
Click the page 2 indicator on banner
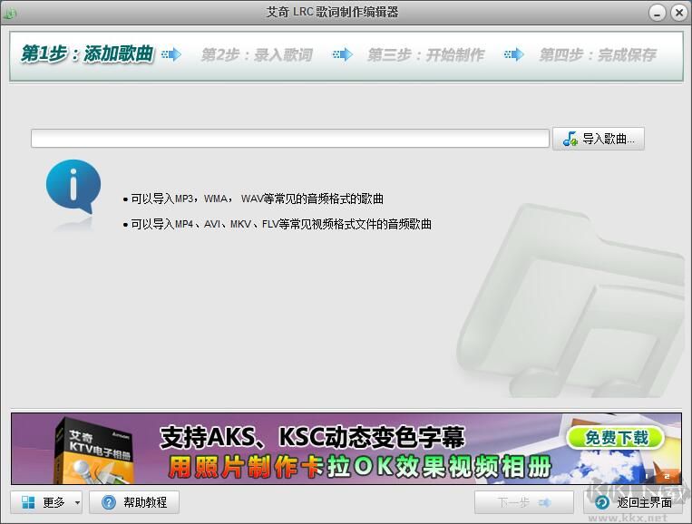[667, 475]
